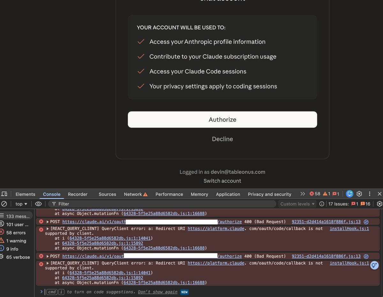
Task: Open the last installHook.js:1 source link
Action: [349, 263]
